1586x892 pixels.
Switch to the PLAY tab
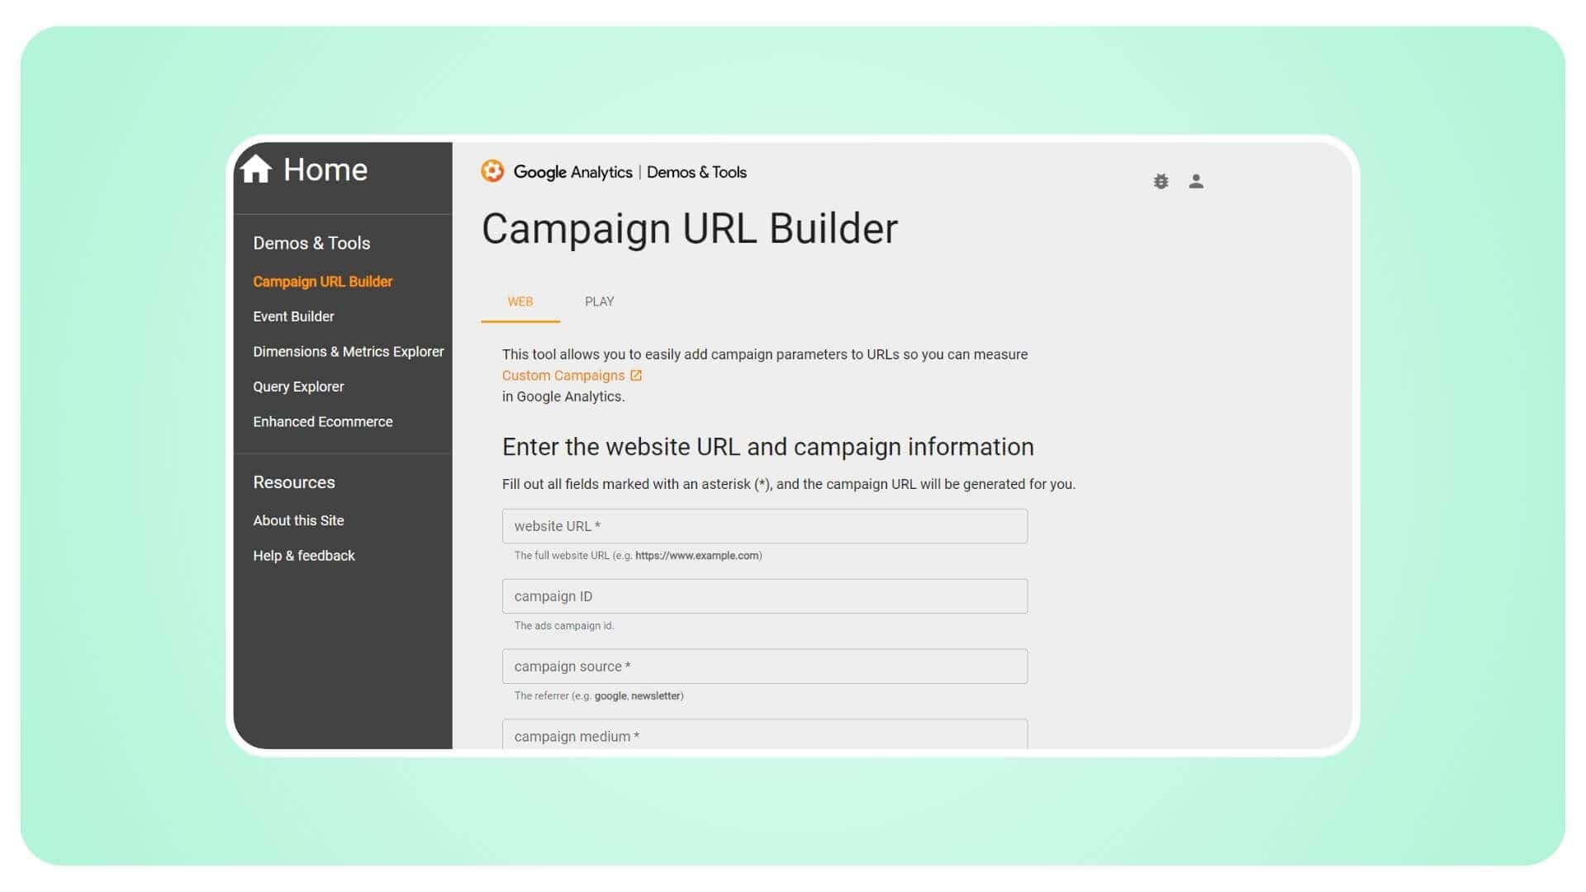coord(598,301)
